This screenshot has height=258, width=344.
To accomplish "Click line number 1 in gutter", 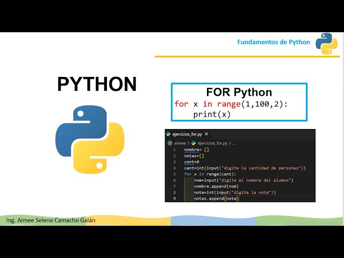I will click(174, 149).
